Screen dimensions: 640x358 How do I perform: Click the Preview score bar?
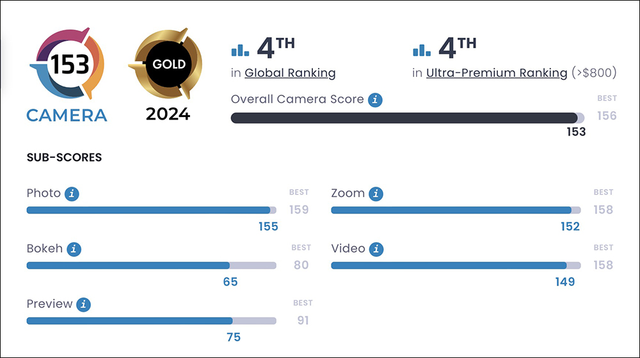click(152, 322)
